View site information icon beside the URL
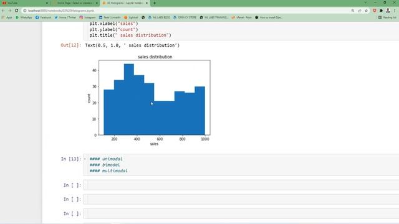399x224 pixels. click(25, 11)
